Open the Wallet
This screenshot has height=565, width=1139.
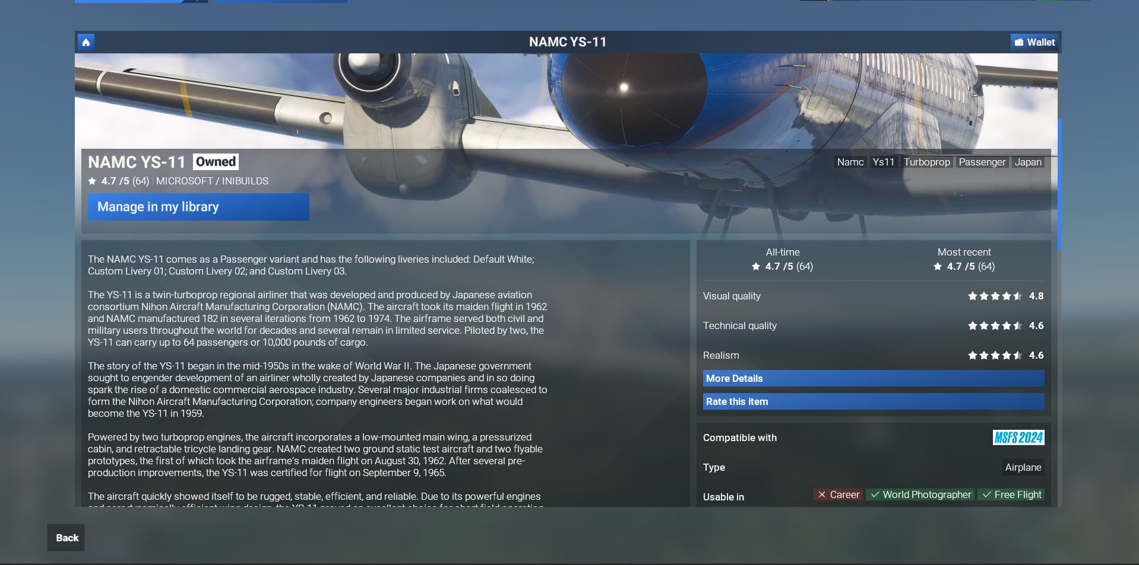(x=1034, y=42)
